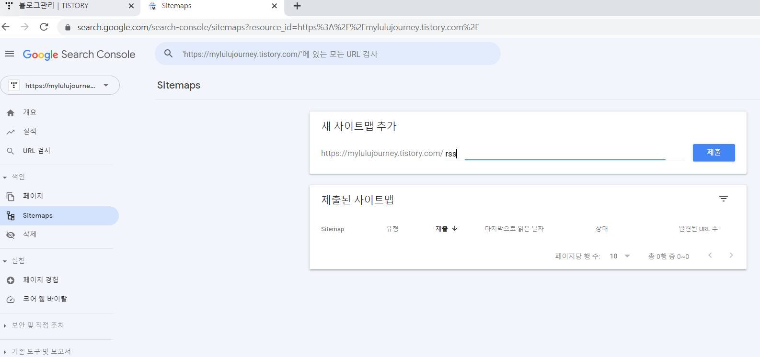Screen dimensions: 760x357
Task: Click the https://mylulujourney.tistory.com/ prefix text
Action: 382,153
